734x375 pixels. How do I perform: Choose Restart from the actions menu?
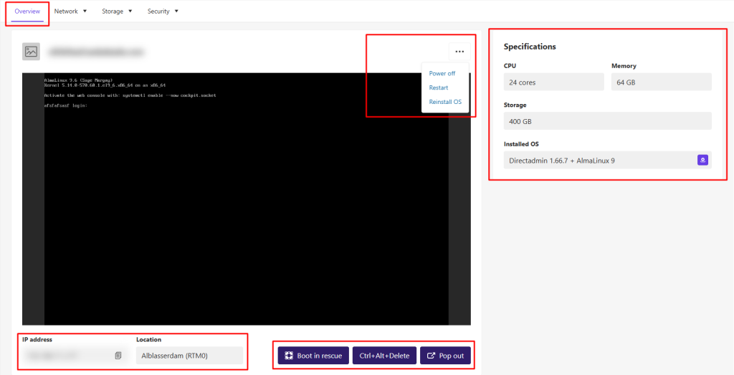point(439,87)
